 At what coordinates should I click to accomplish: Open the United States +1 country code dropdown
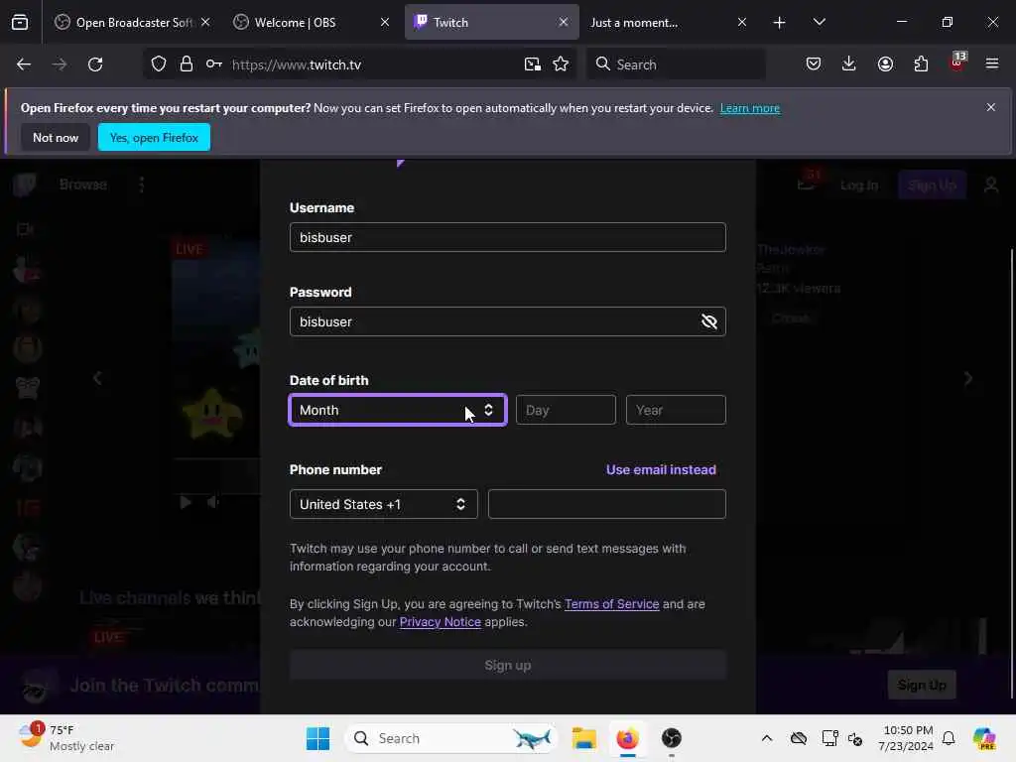click(x=384, y=504)
